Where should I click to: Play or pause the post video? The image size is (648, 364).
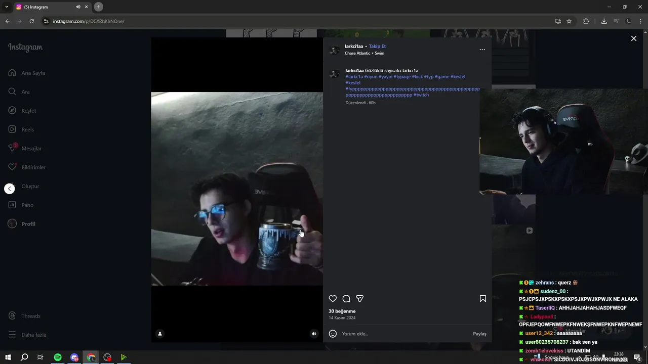(237, 189)
